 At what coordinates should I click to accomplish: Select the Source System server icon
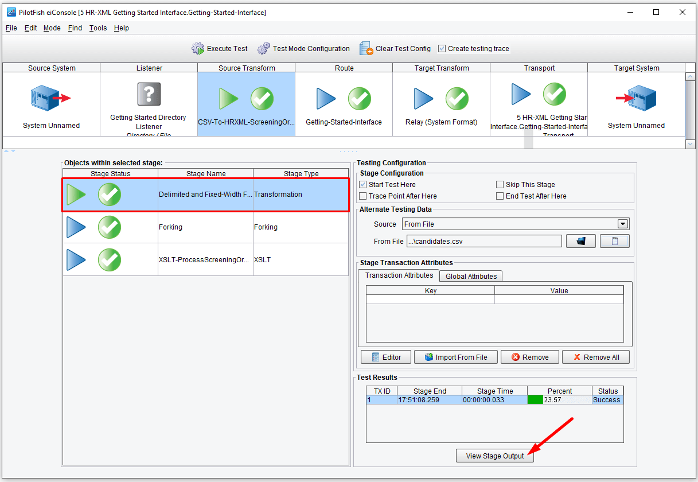(50, 98)
